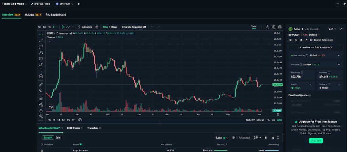Viewport: 347px width, 152px height.
Task: Click the redo arrow in chart toolbar
Action: click(x=159, y=27)
